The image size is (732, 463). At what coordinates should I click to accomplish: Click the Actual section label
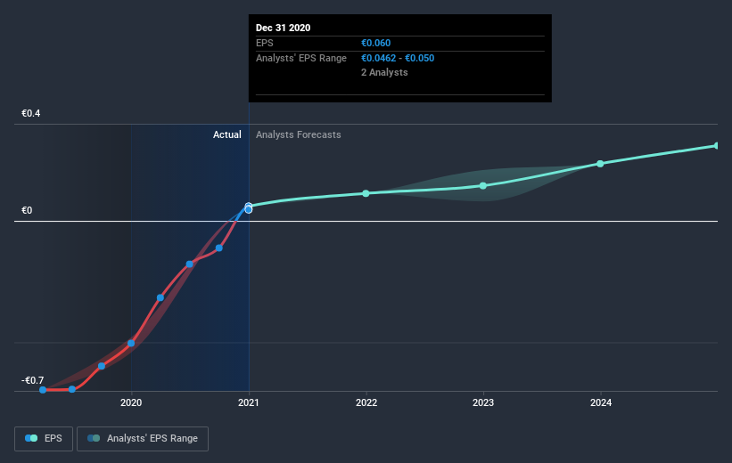[x=226, y=134]
